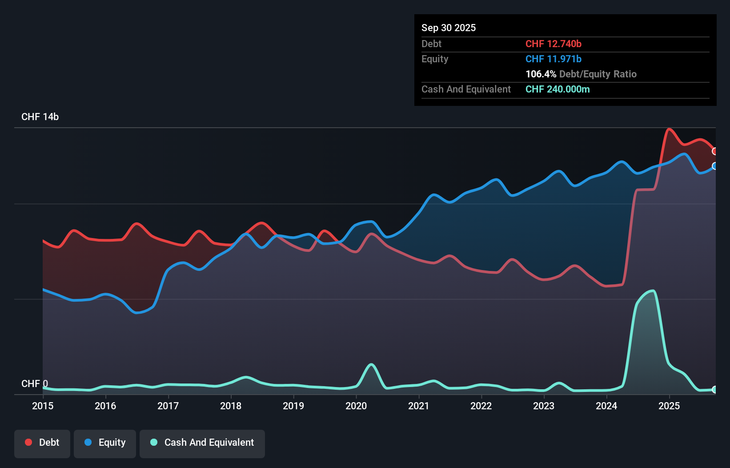Click the 106.4% Debt/Equity Ratio text
Screen dimensions: 730x468
point(581,74)
